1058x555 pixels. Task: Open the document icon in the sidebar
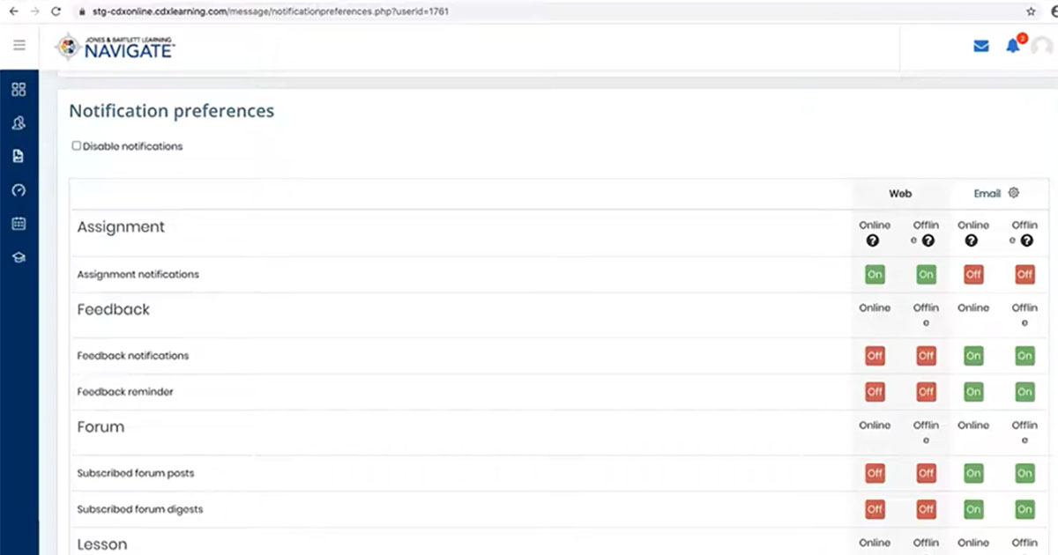coord(19,157)
